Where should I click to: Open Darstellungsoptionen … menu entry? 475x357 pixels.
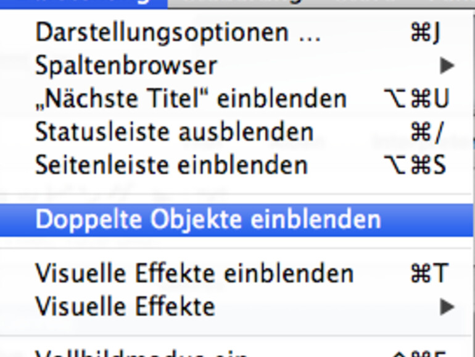[x=178, y=33]
